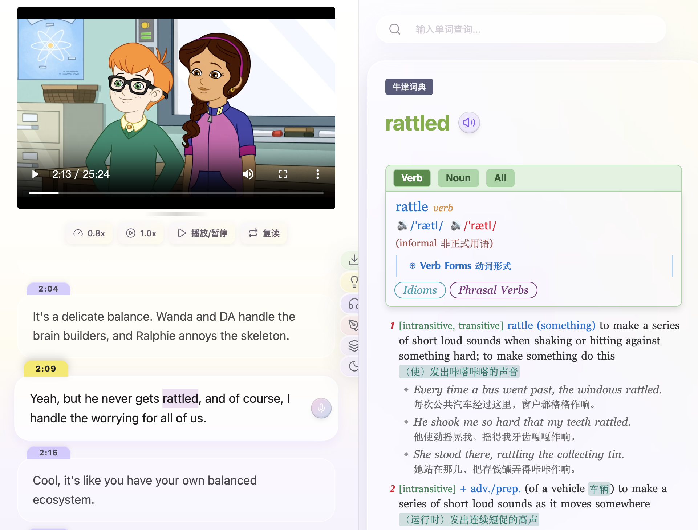Mute the video volume speaker icon

click(248, 174)
